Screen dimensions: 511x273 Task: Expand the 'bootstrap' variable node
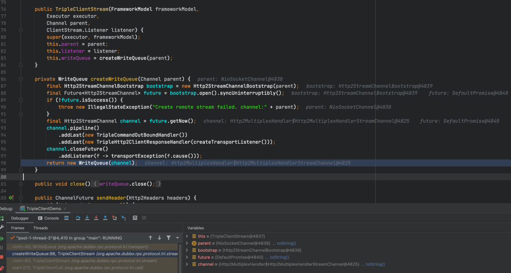pyautogui.click(x=187, y=250)
